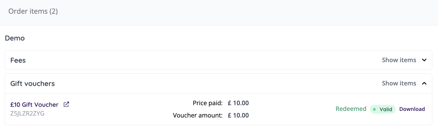Click the Redeemed status text

coord(351,109)
